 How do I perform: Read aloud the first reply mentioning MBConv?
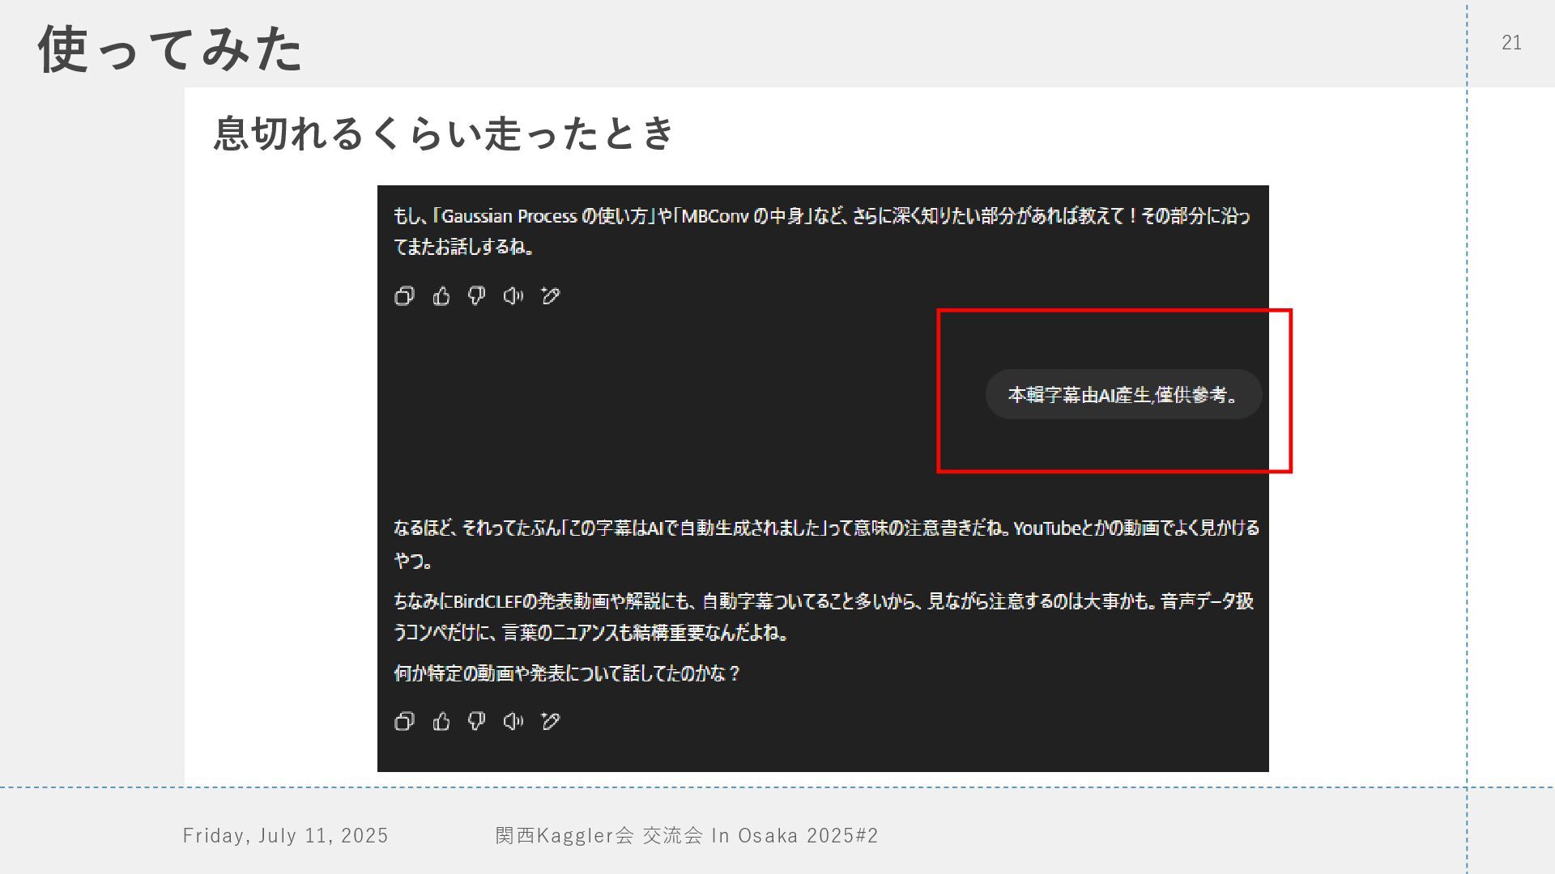pyautogui.click(x=513, y=296)
